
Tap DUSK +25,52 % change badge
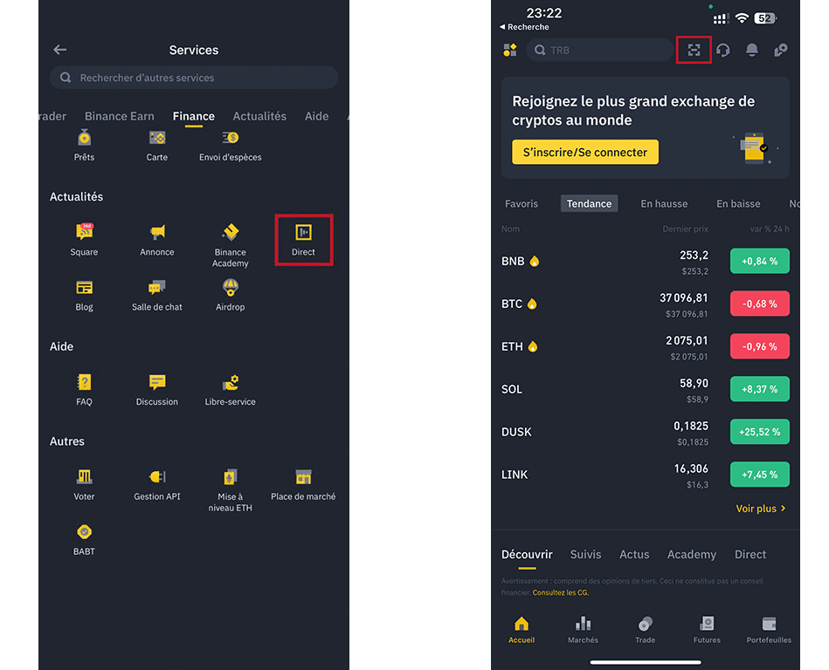point(760,431)
